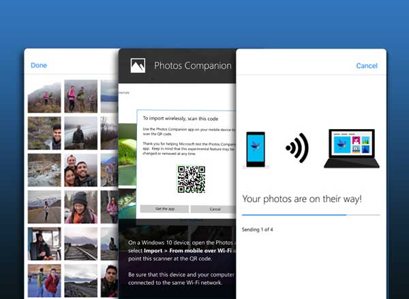Select the man standing before foggy lake photo
409x299 pixels.
click(x=81, y=133)
